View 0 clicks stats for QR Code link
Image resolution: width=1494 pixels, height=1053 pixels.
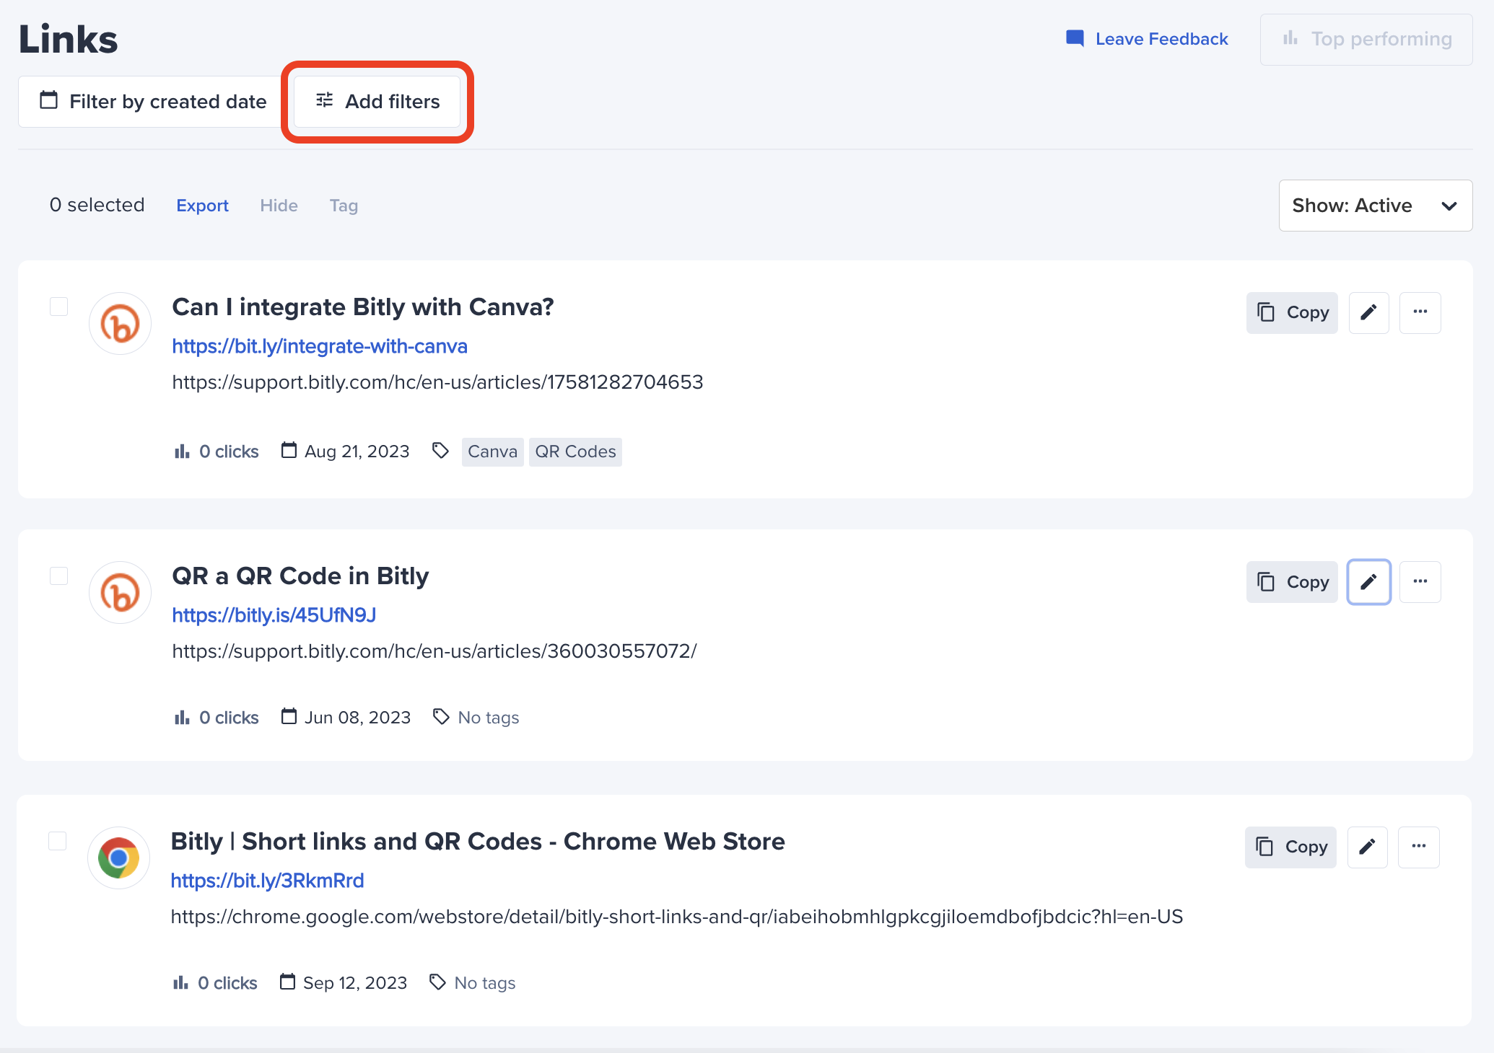[216, 718]
